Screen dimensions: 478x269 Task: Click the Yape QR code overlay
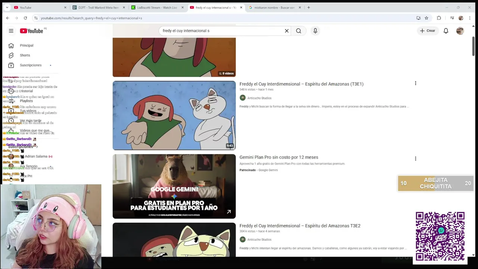pos(440,236)
